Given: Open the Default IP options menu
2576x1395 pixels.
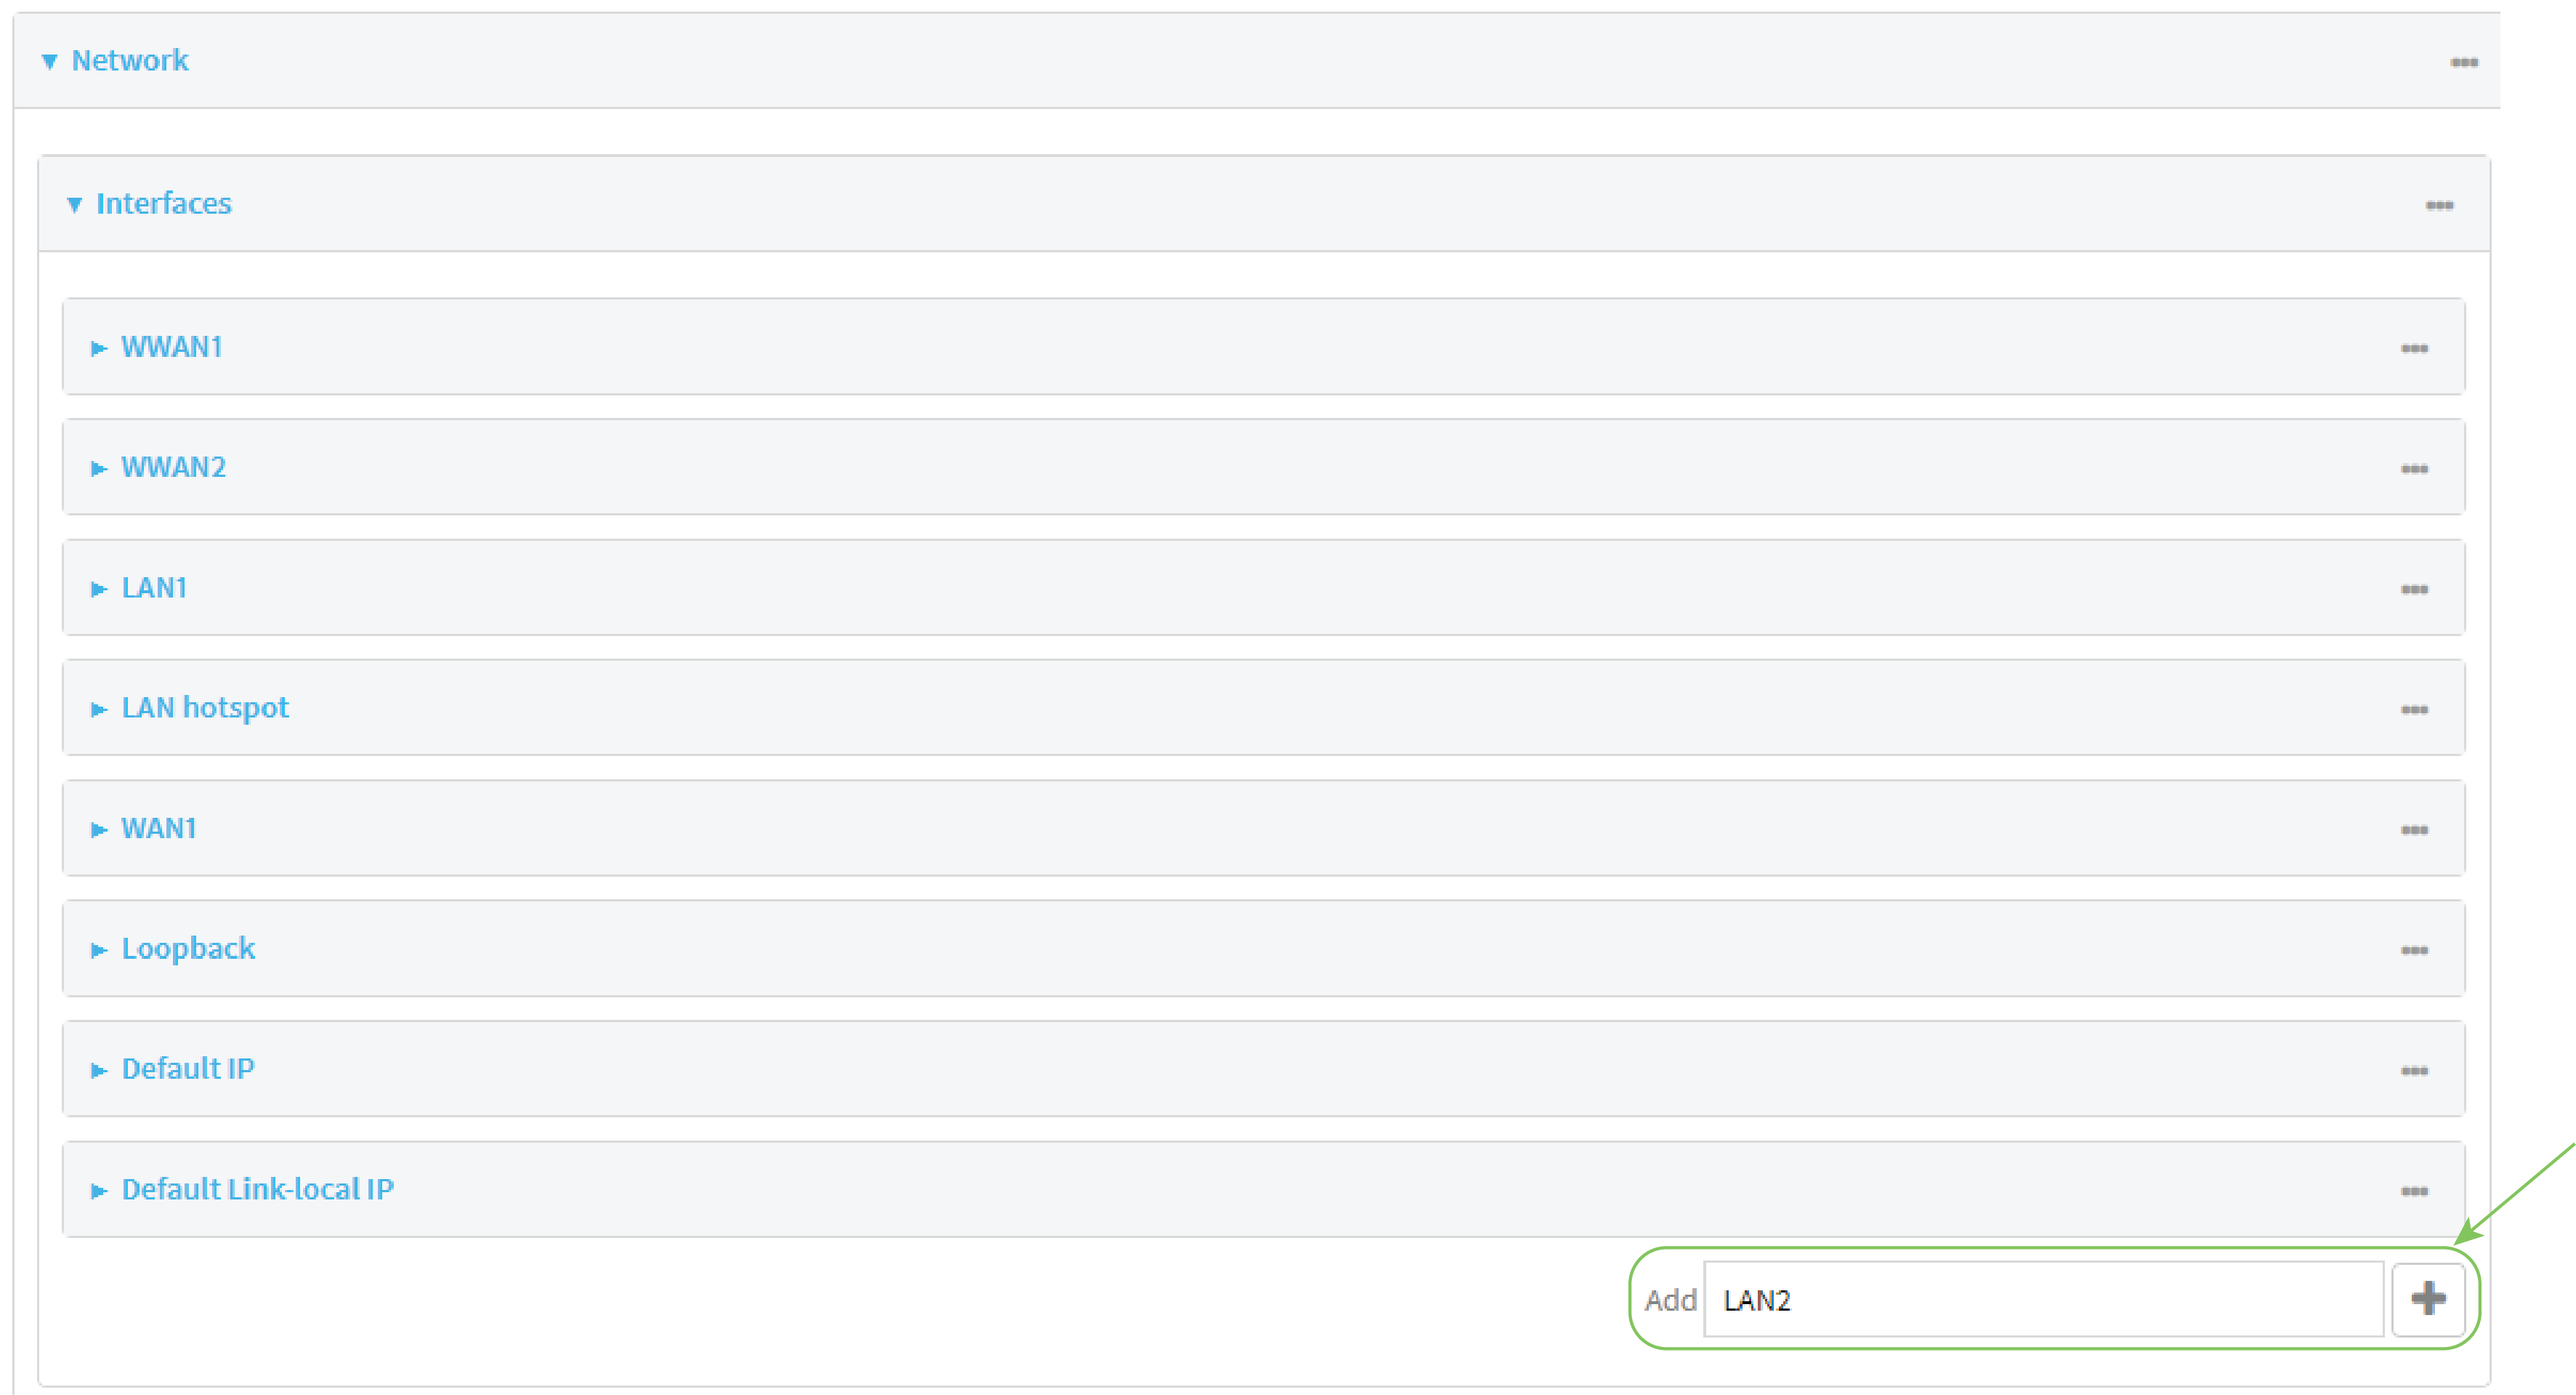Looking at the screenshot, I should pos(2415,1069).
